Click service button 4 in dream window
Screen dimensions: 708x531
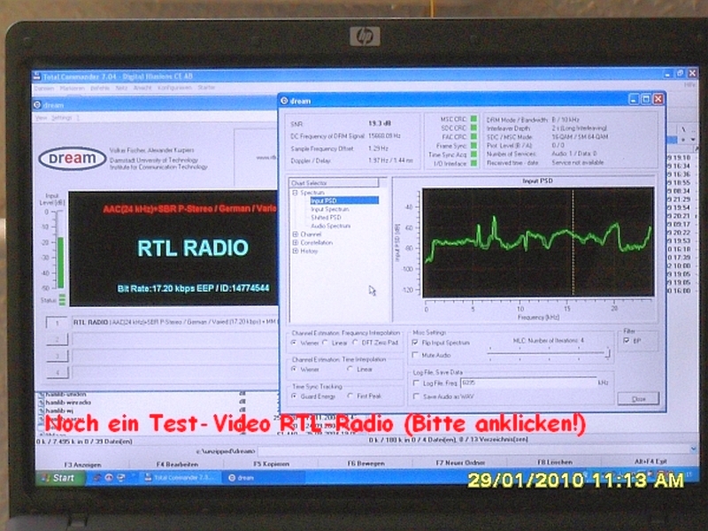[57, 373]
